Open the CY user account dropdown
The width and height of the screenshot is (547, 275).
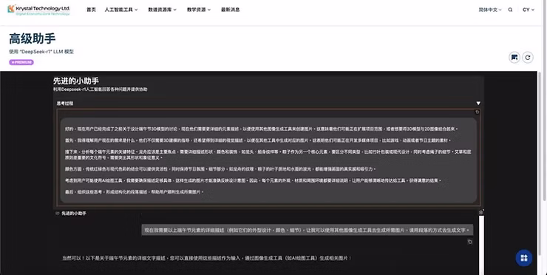click(x=529, y=10)
